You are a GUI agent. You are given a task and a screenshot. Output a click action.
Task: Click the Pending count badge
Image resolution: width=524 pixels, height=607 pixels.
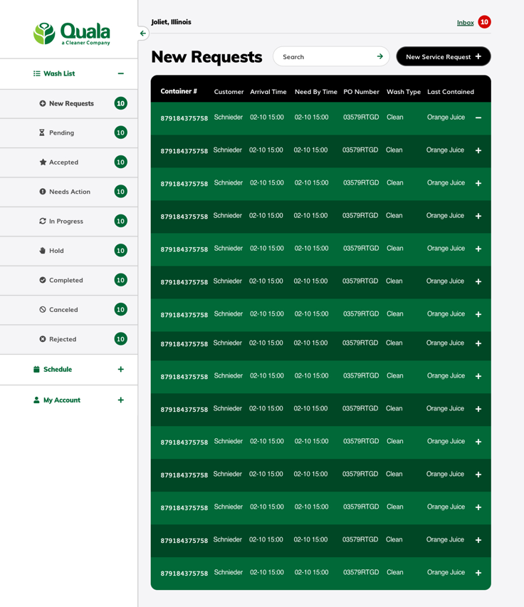[x=120, y=133]
